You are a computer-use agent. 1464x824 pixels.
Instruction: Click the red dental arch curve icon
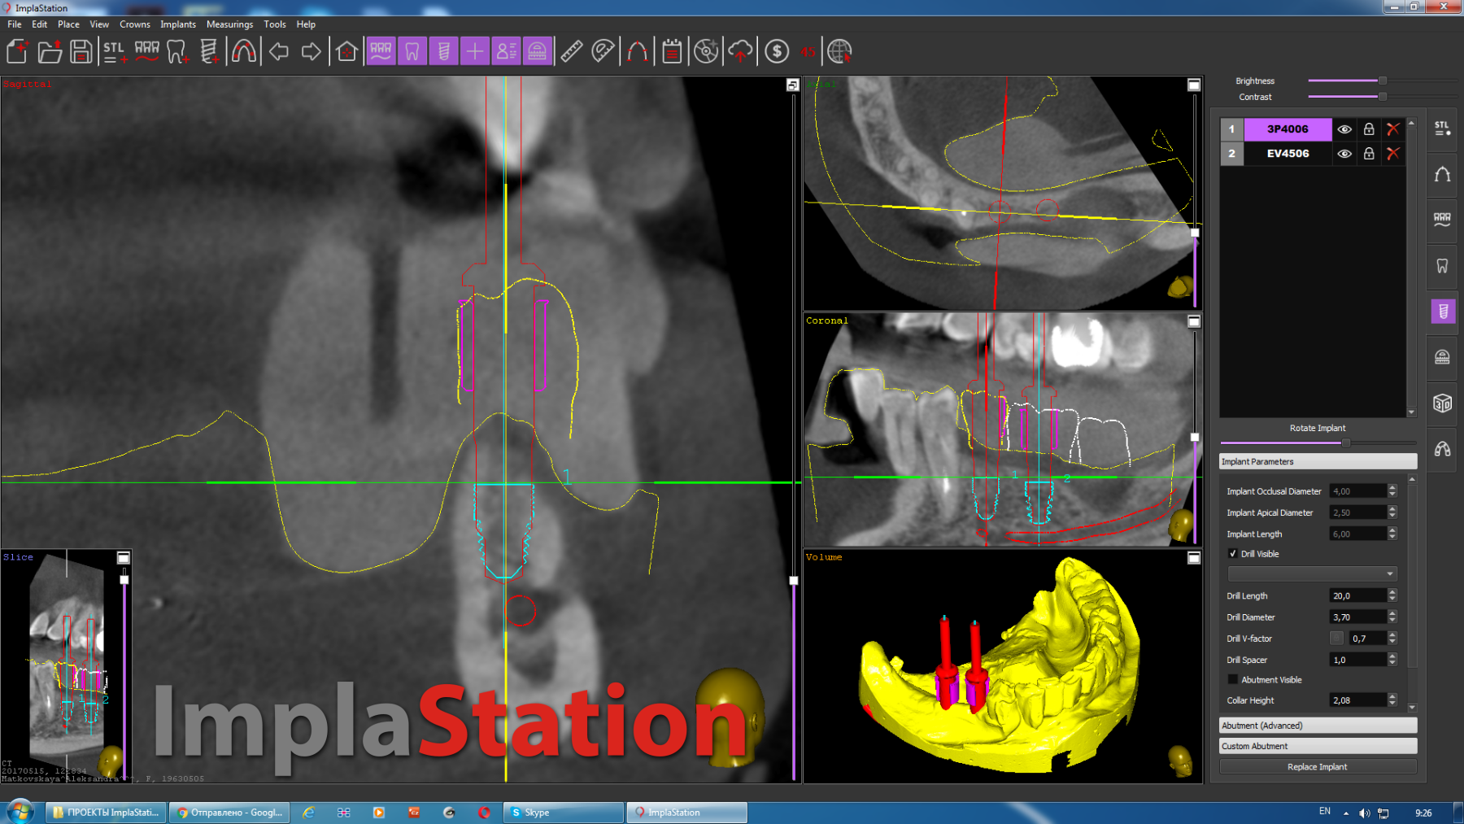coord(243,51)
